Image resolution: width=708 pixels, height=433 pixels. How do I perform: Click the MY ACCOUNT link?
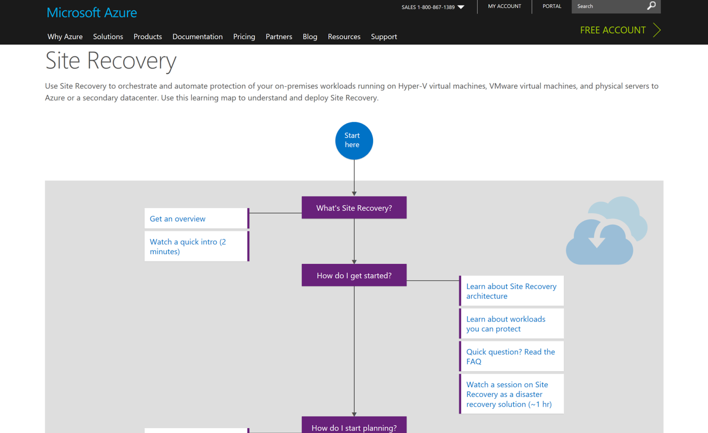click(504, 6)
